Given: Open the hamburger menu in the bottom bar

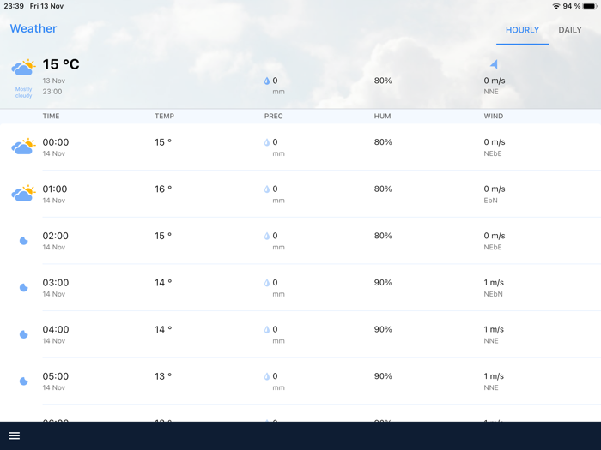Looking at the screenshot, I should (15, 435).
